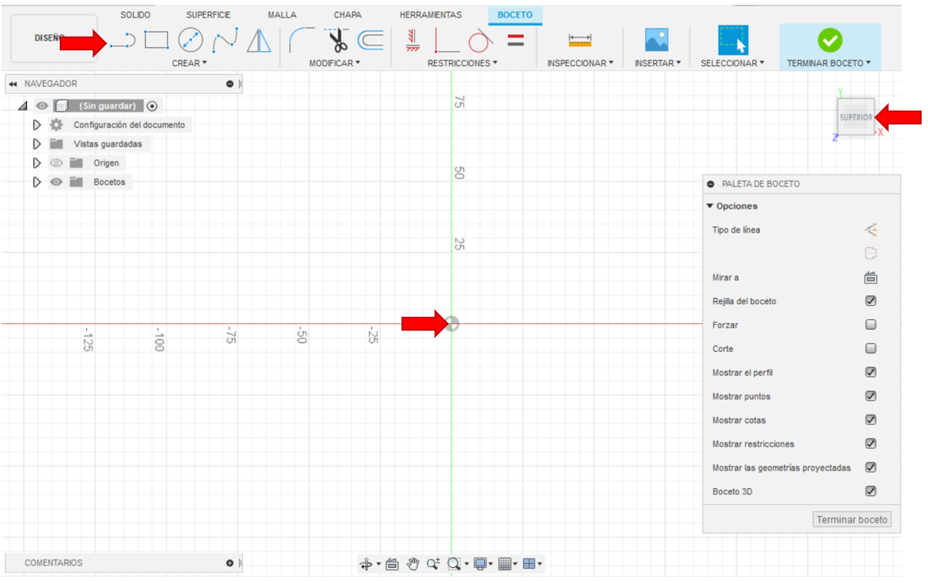Click the Zoom window/fit icon

pos(454,564)
